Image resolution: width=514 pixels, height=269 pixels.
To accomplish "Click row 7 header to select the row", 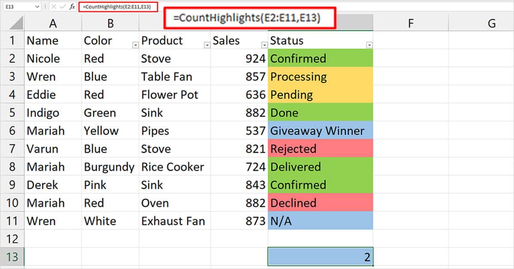I will pos(13,149).
